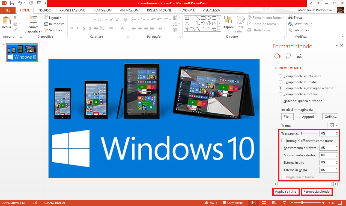Image resolution: width=346 pixels, height=206 pixels.
Task: Apply underline with the S button
Action: [x=83, y=28]
